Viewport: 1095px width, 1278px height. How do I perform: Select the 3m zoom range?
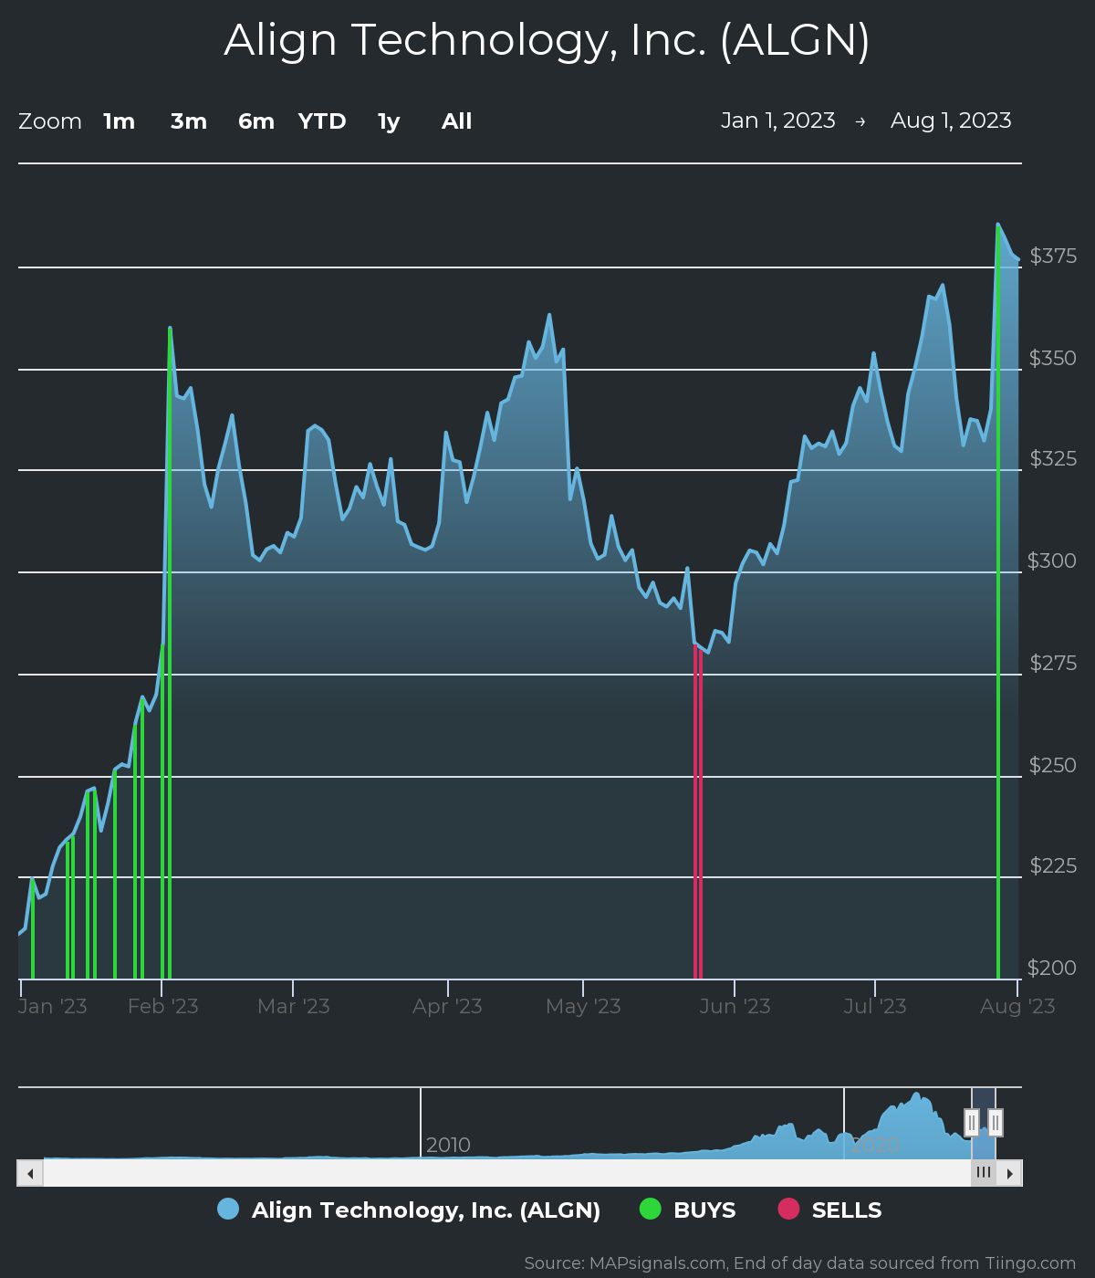(189, 121)
